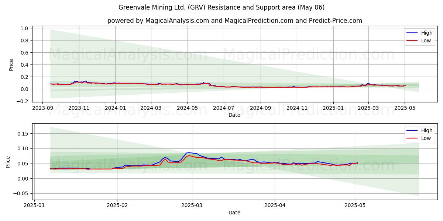Click the '2024-09' date tick label
Screen dimensions: 443x221
click(x=261, y=108)
